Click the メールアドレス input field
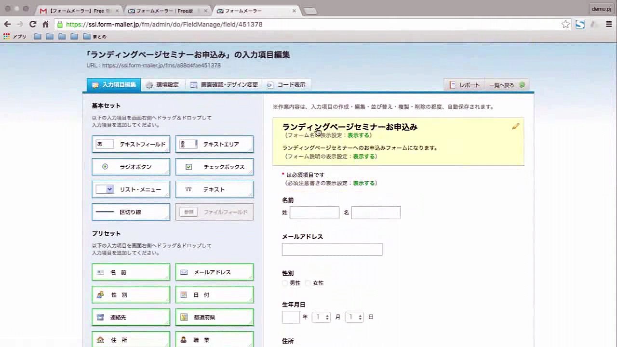Viewport: 617px width, 347px height. point(332,249)
